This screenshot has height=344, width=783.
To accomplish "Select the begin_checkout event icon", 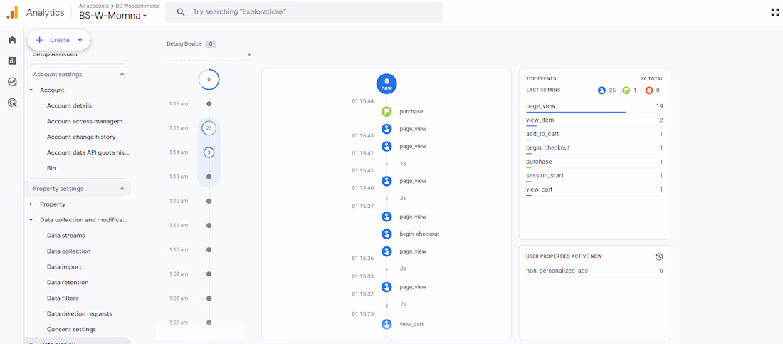I will pyautogui.click(x=387, y=234).
